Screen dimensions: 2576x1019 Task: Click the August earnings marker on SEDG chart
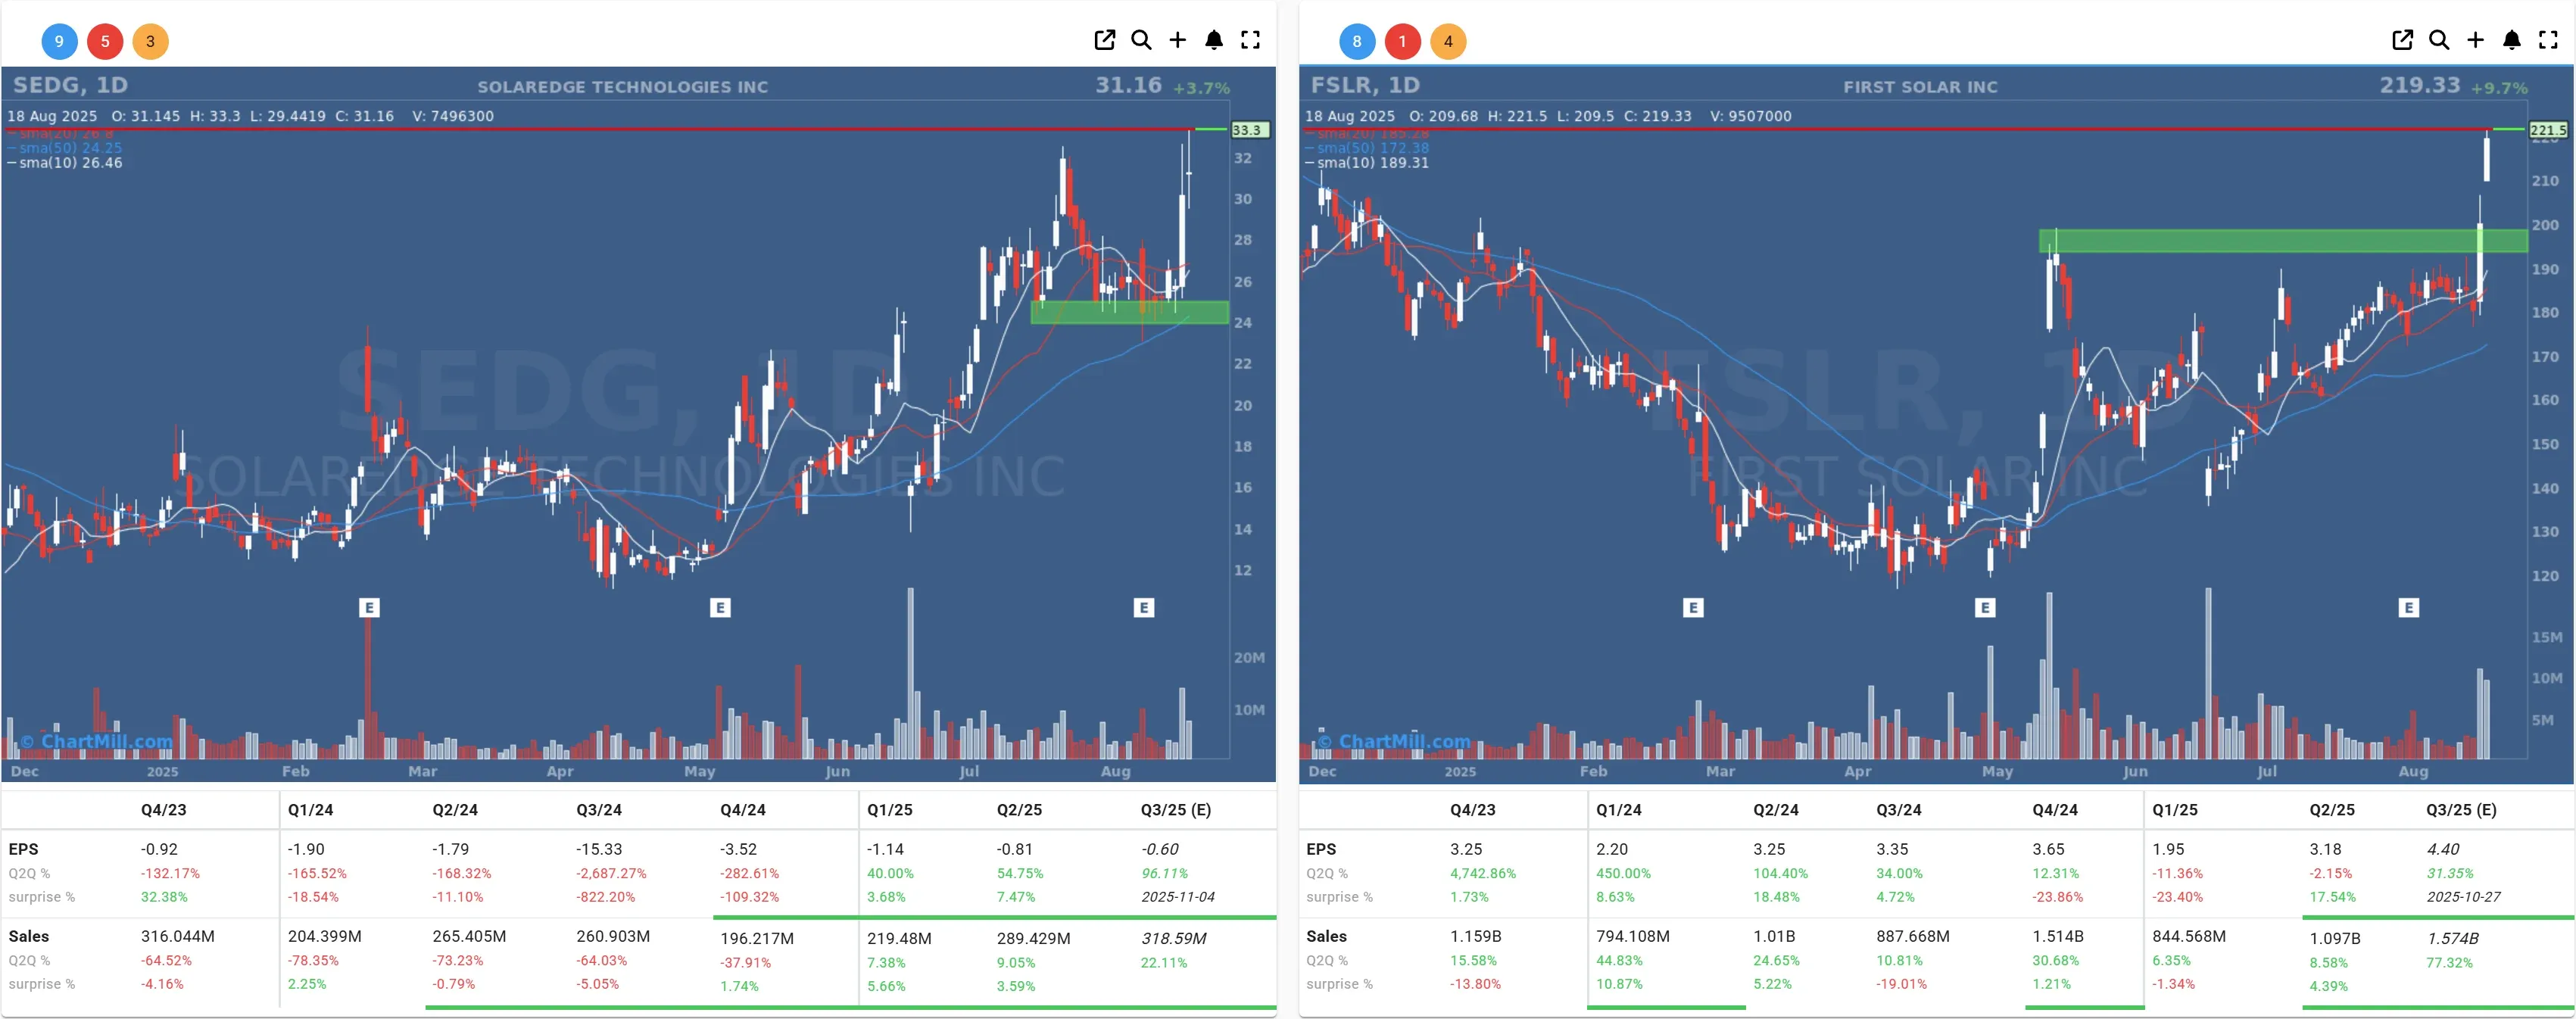[1144, 607]
